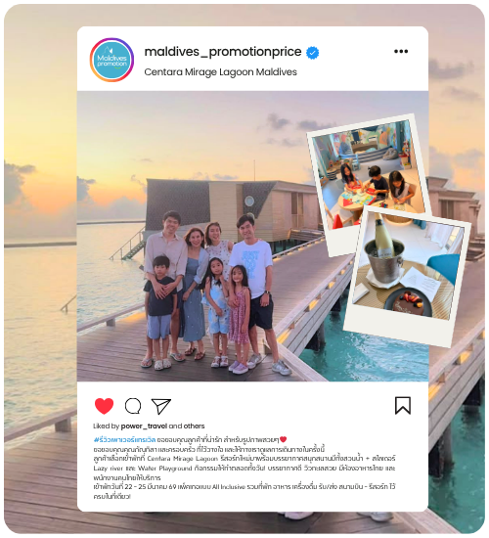Open comments via the speech bubble icon

coord(133,406)
